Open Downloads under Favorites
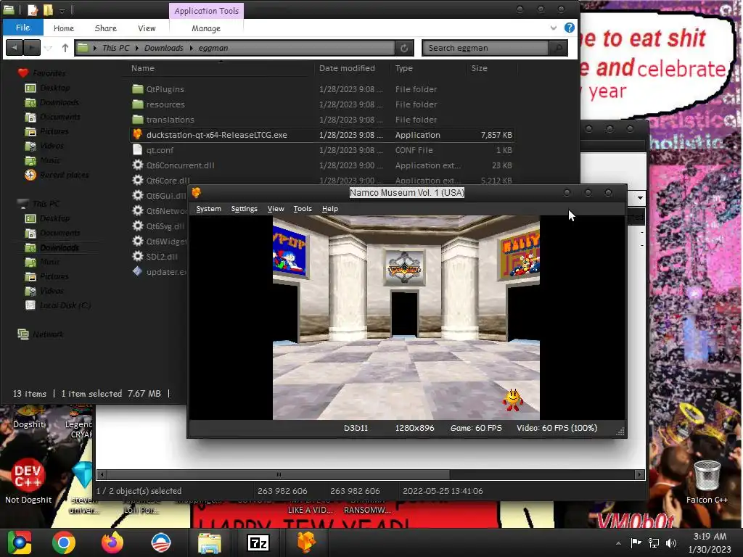Screen dimensions: 743x557 coord(59,102)
